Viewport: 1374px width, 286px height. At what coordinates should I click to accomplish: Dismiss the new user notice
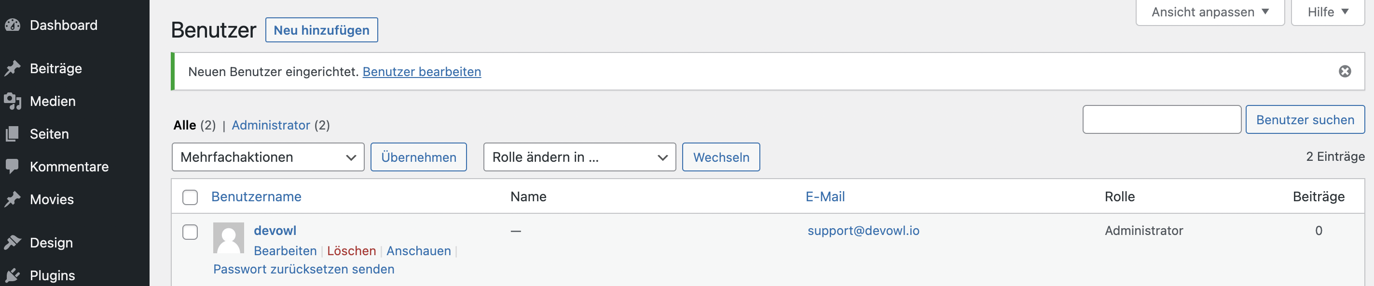(x=1344, y=71)
